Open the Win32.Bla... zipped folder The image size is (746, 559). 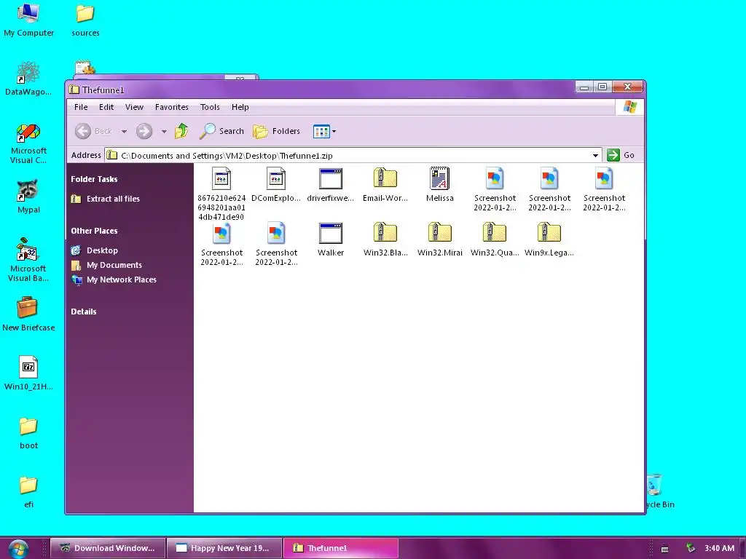click(x=385, y=233)
